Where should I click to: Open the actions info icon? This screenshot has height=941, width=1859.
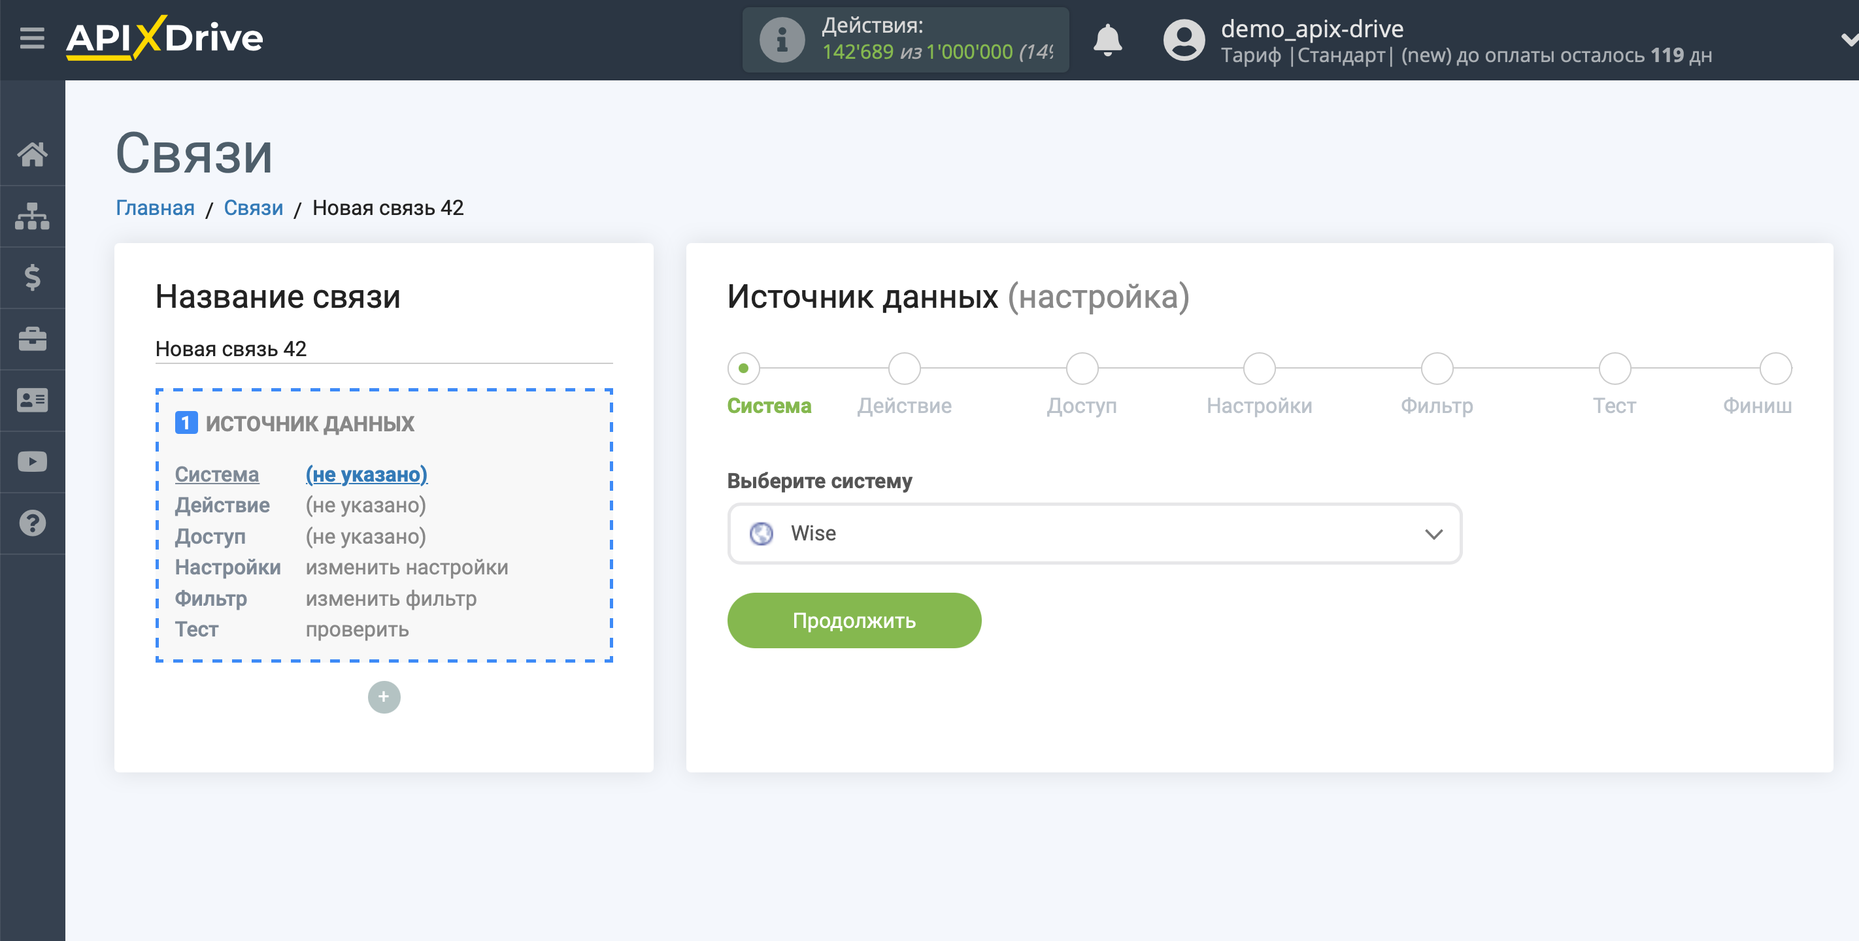(x=782, y=40)
